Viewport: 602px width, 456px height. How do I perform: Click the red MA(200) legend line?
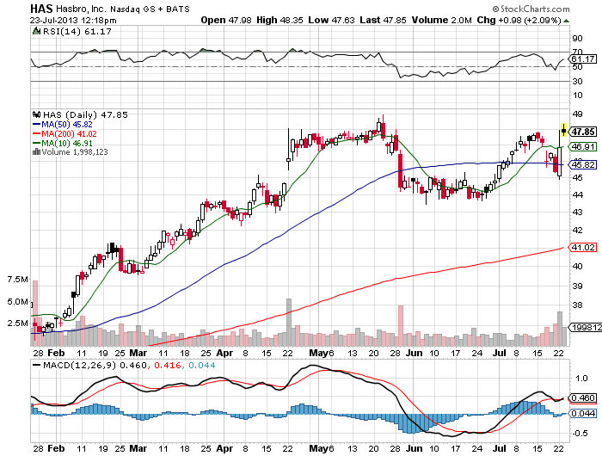tap(36, 133)
